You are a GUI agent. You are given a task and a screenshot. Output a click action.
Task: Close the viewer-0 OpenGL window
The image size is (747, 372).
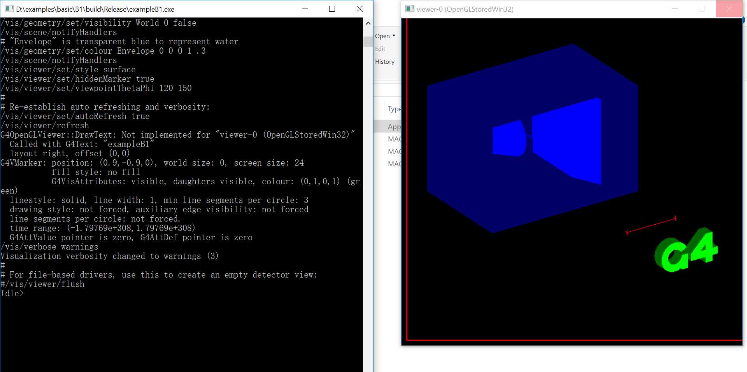click(729, 9)
